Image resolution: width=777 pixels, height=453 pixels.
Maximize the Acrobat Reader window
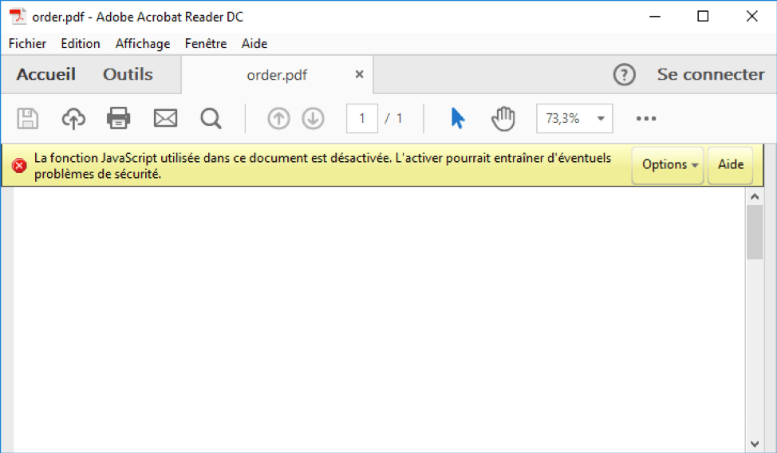703,17
